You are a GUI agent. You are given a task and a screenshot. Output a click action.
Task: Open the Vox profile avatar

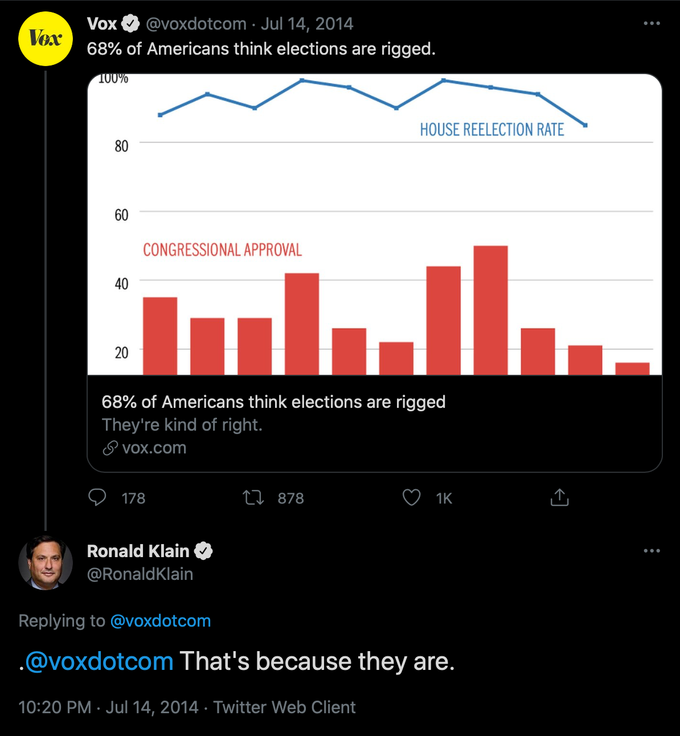pos(46,39)
